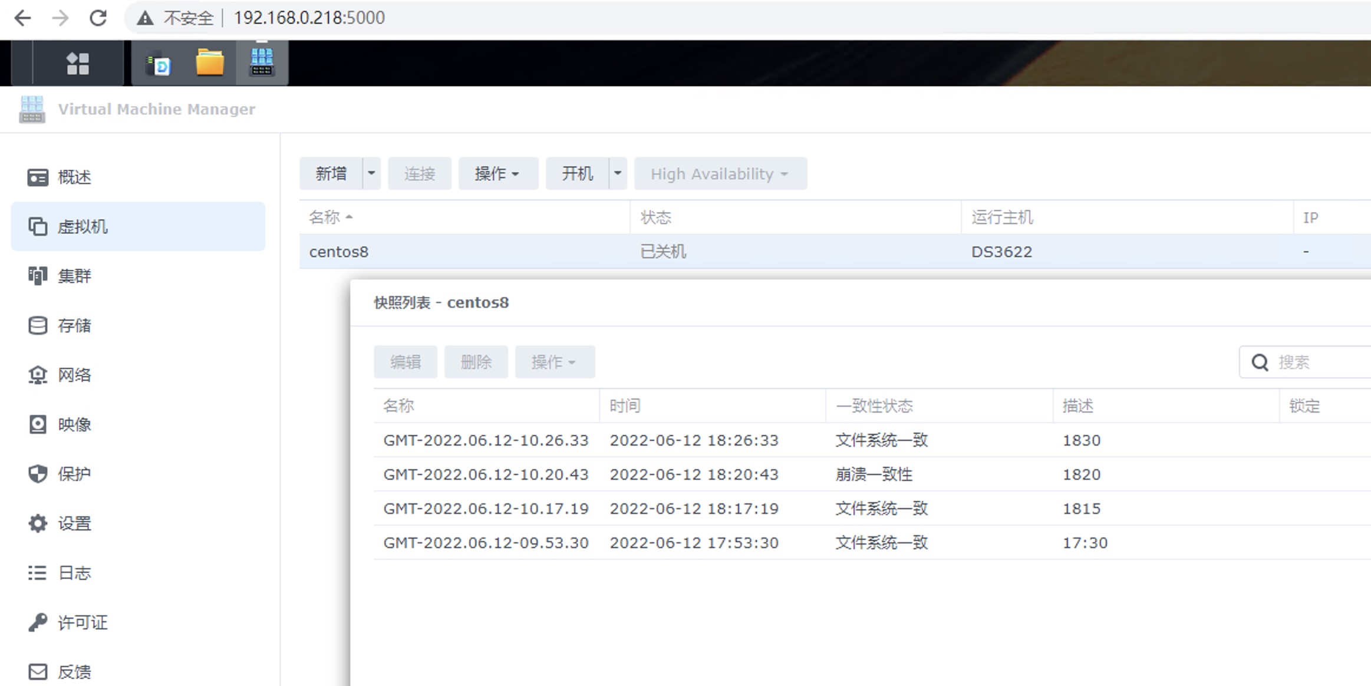Click the 设置 gear sidebar icon
The width and height of the screenshot is (1371, 686).
38,523
